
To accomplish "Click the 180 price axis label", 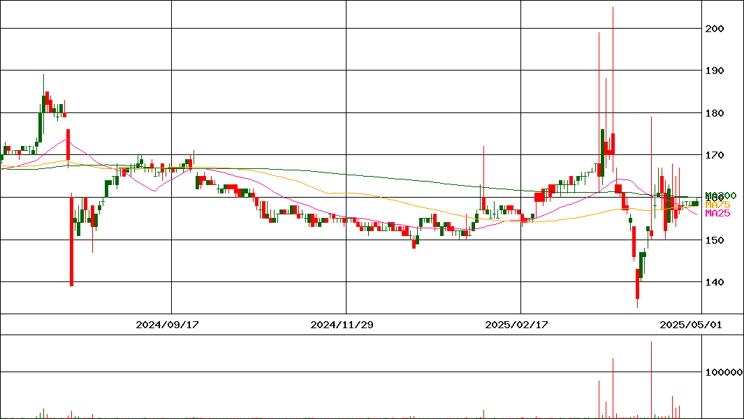I will tap(715, 113).
